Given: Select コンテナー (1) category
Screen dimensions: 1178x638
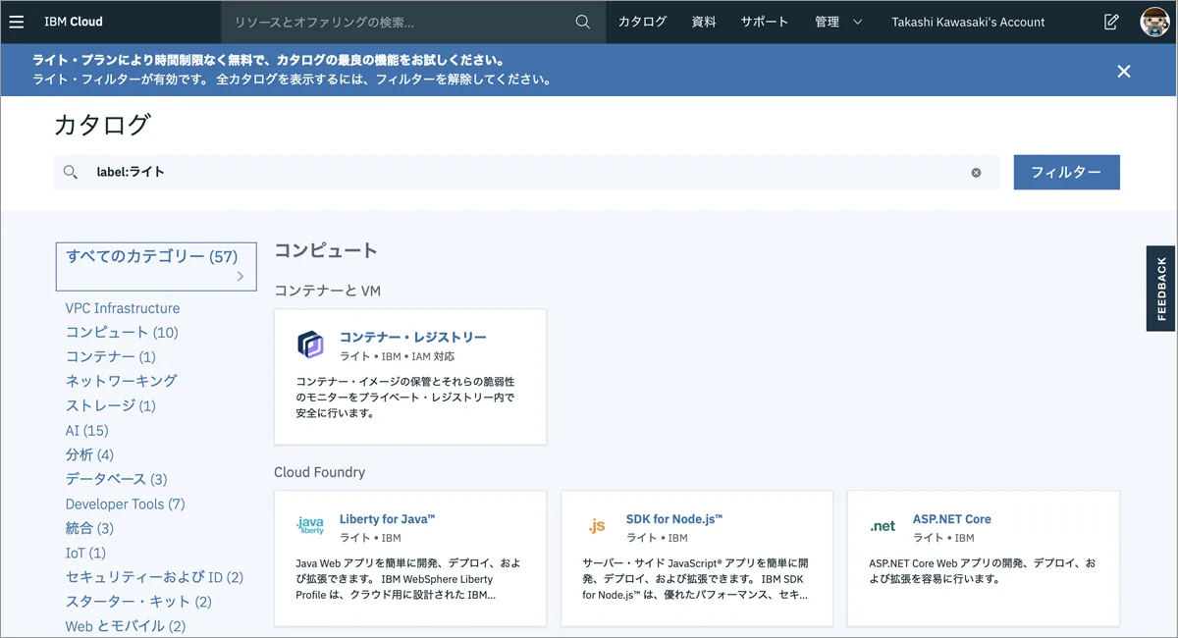Looking at the screenshot, I should (111, 357).
